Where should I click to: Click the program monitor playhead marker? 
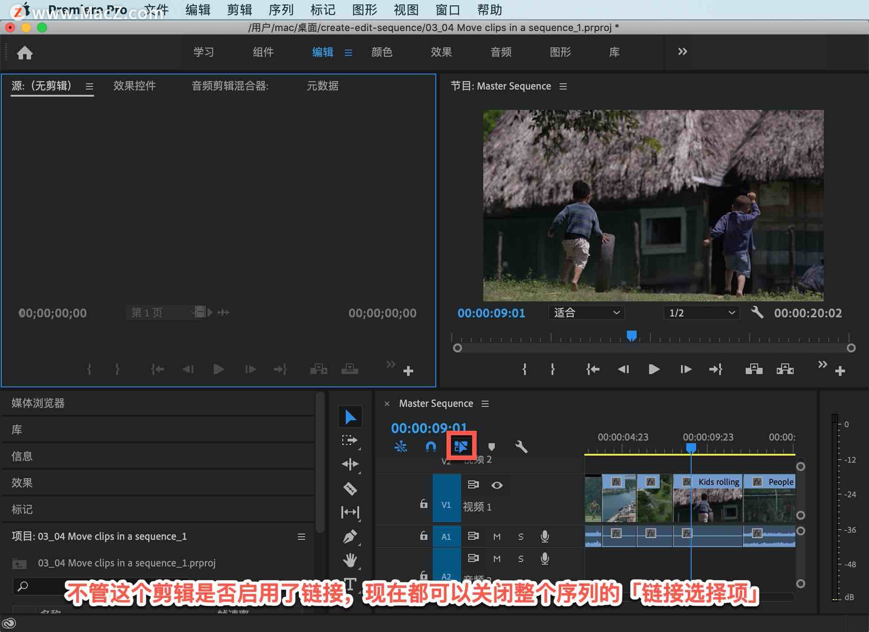coord(631,335)
